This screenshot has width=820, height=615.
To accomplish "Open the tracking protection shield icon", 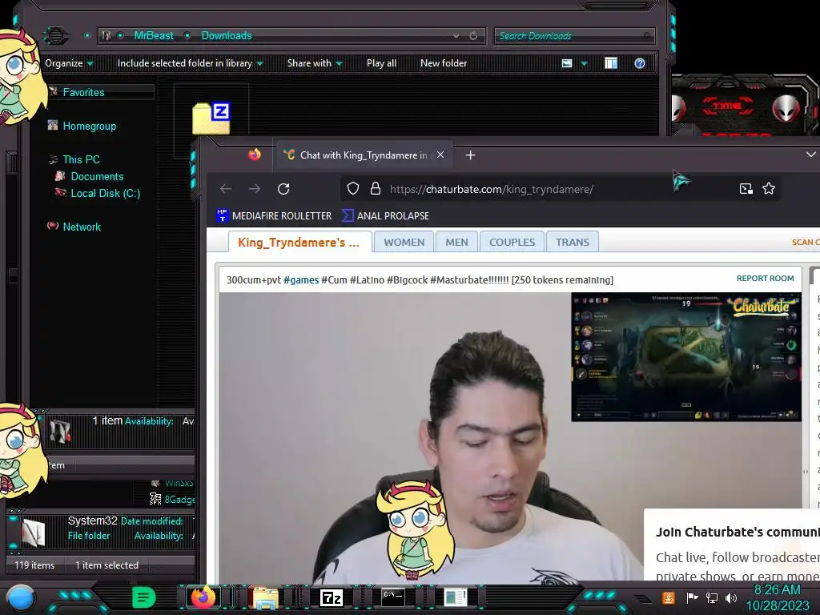I will click(x=353, y=188).
